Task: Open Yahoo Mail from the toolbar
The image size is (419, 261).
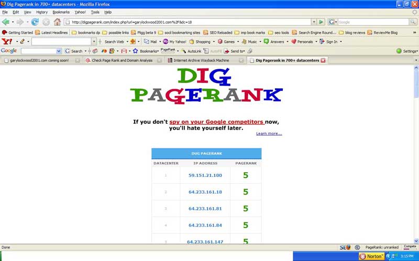Action: [150, 42]
